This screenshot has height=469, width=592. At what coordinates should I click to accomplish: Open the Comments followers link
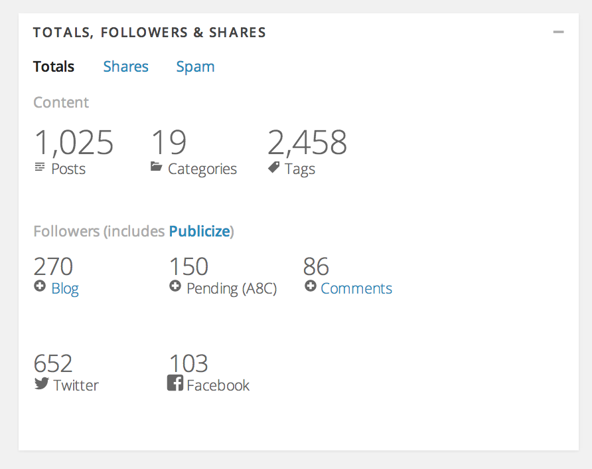point(356,288)
